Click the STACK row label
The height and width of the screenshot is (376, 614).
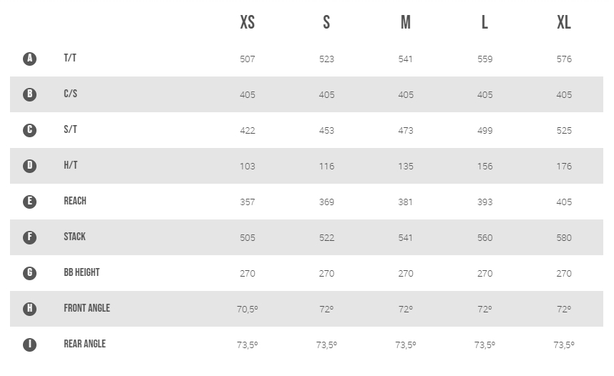[75, 237]
